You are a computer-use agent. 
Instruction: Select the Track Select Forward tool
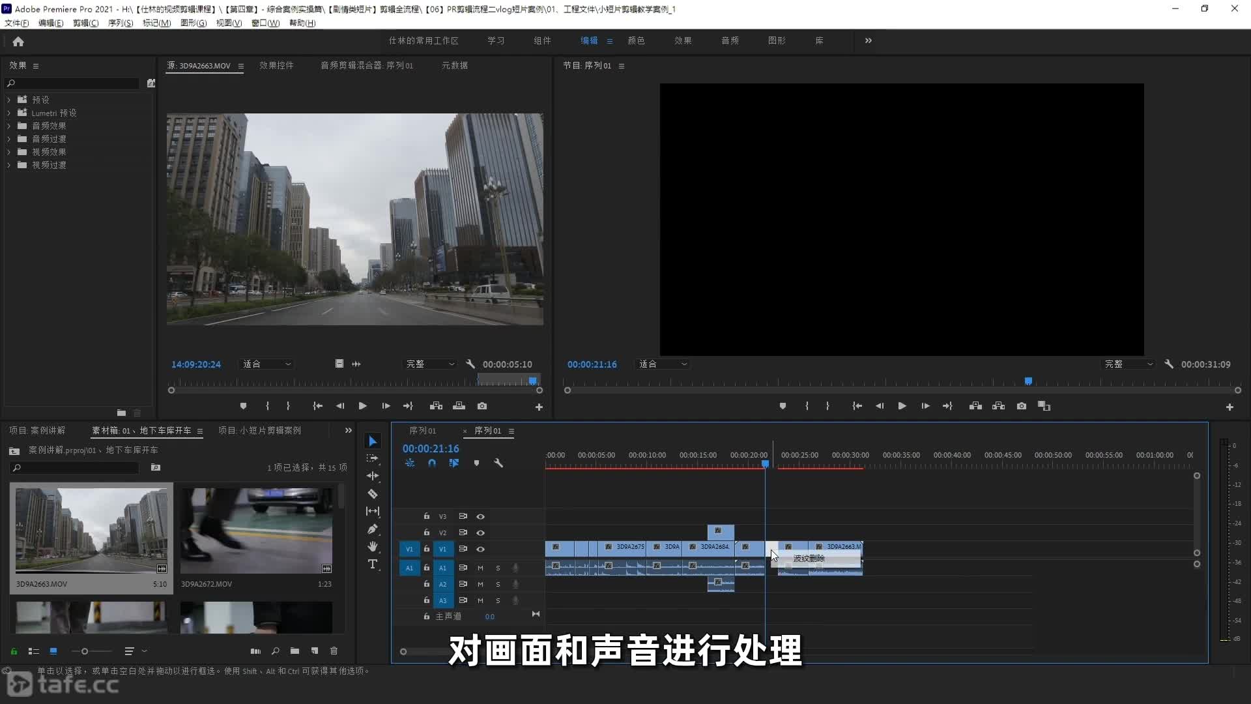[x=373, y=458]
